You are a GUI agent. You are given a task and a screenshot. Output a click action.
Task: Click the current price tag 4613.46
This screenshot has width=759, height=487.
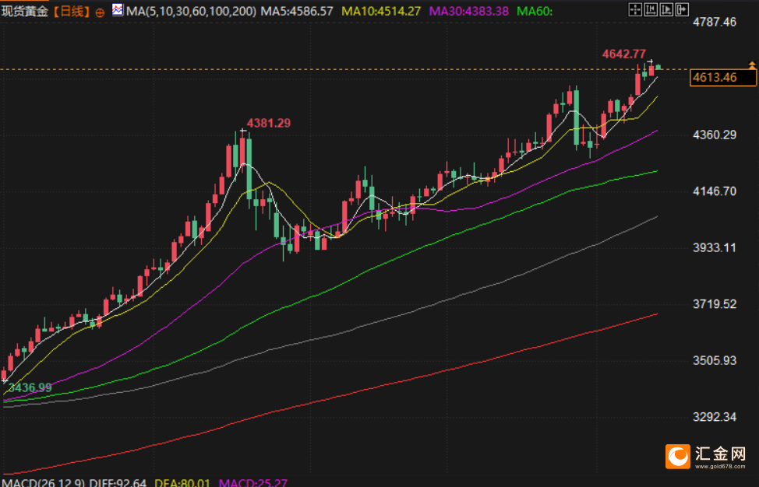click(x=722, y=77)
